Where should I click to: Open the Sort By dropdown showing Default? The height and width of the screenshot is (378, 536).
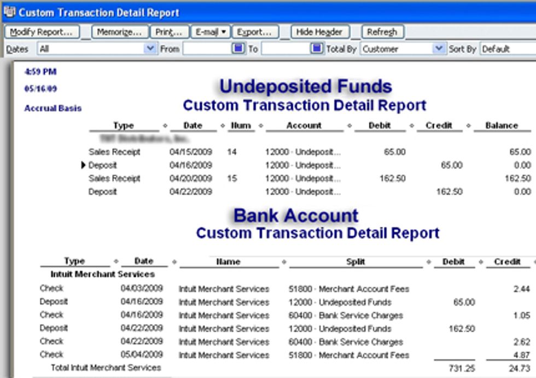tap(508, 49)
